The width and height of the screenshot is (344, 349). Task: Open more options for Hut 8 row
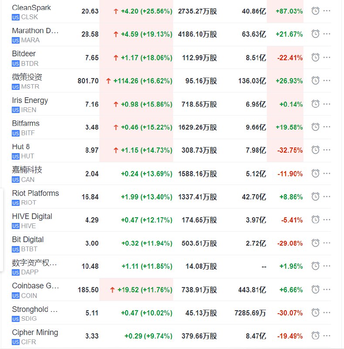tap(327, 150)
